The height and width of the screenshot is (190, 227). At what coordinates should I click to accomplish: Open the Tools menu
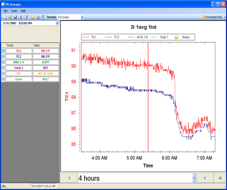14,11
